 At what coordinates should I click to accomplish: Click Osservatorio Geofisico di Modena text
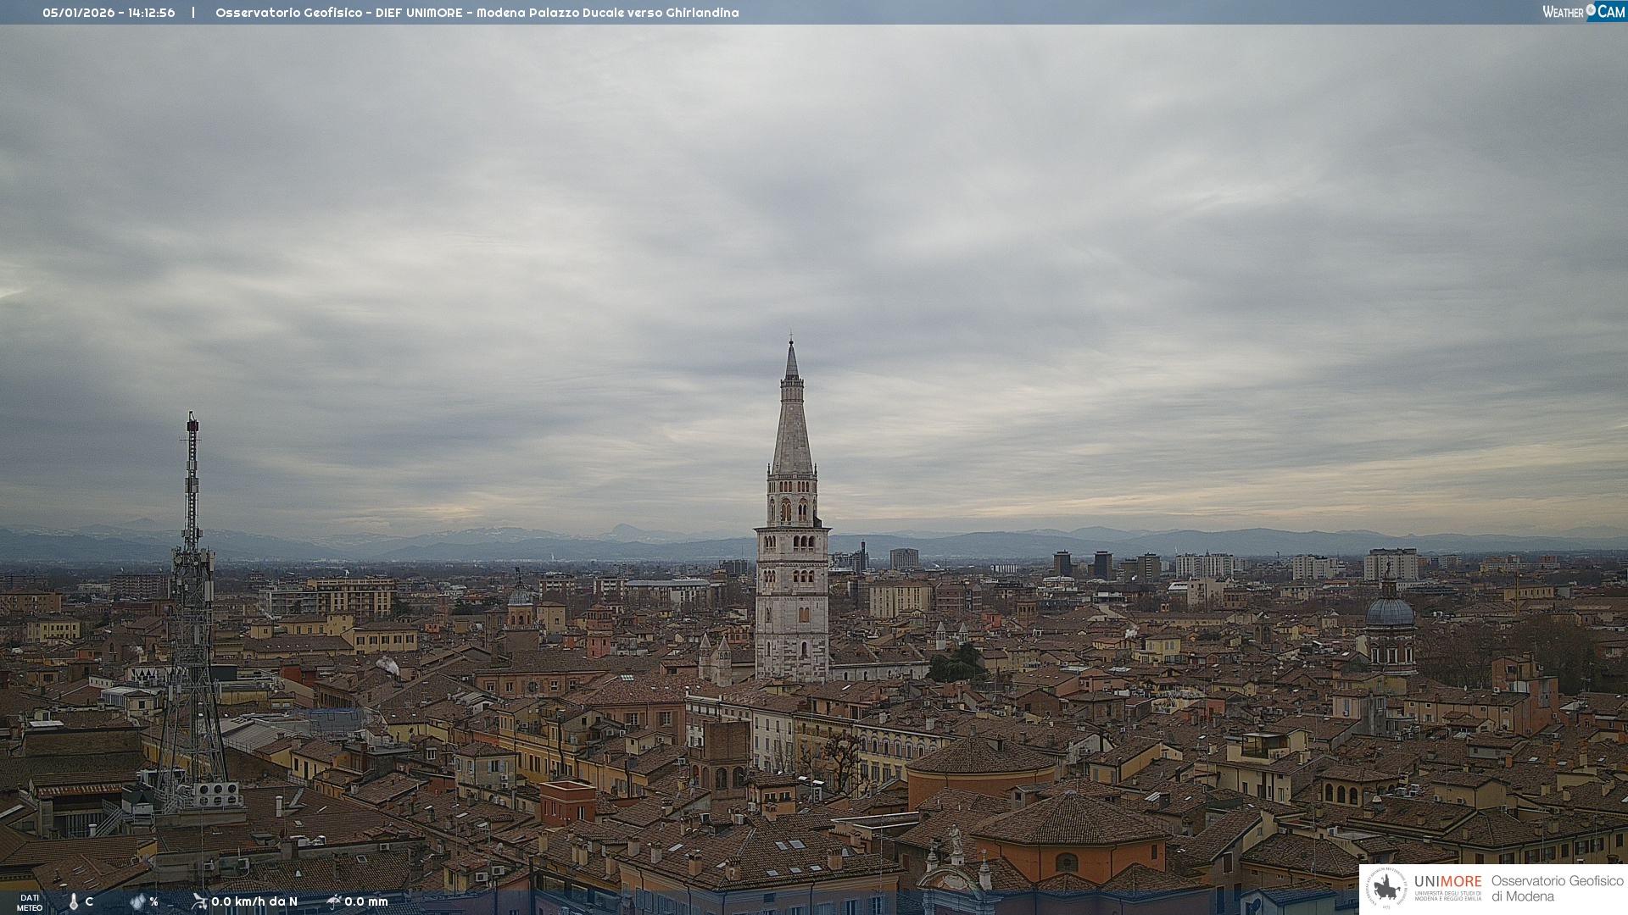(1557, 889)
